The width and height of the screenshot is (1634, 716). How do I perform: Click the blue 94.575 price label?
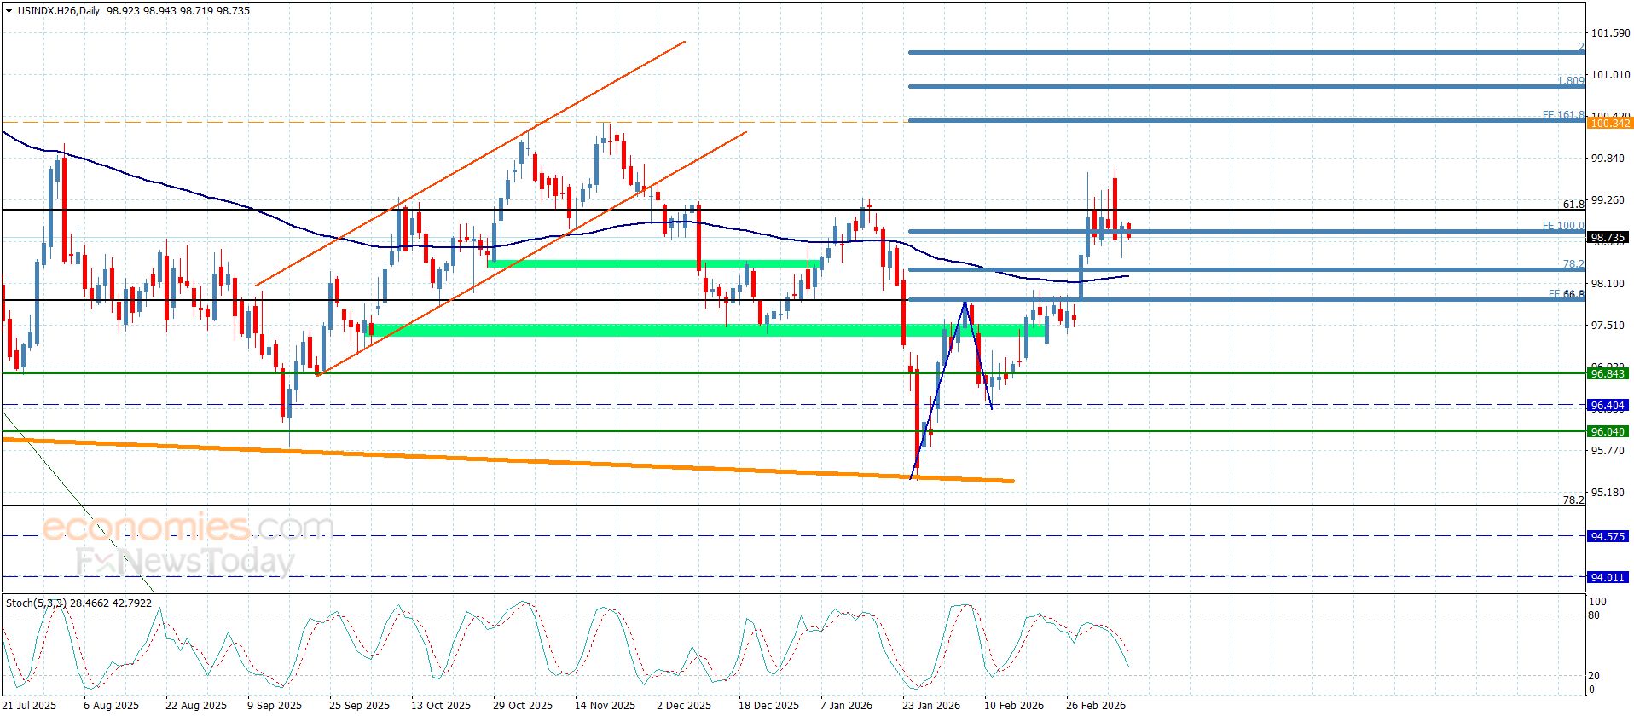coord(1608,536)
